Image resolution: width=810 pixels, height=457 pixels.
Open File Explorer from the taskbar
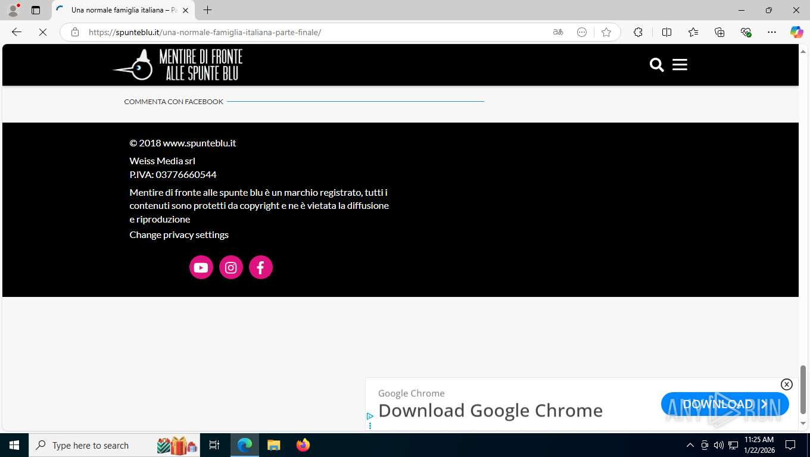273,445
